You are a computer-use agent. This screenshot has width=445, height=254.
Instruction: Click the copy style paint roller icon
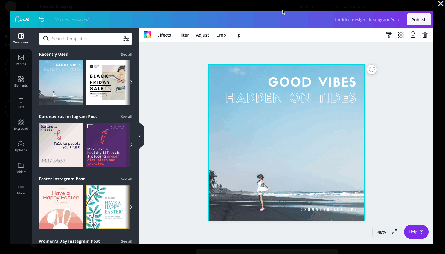(x=389, y=35)
